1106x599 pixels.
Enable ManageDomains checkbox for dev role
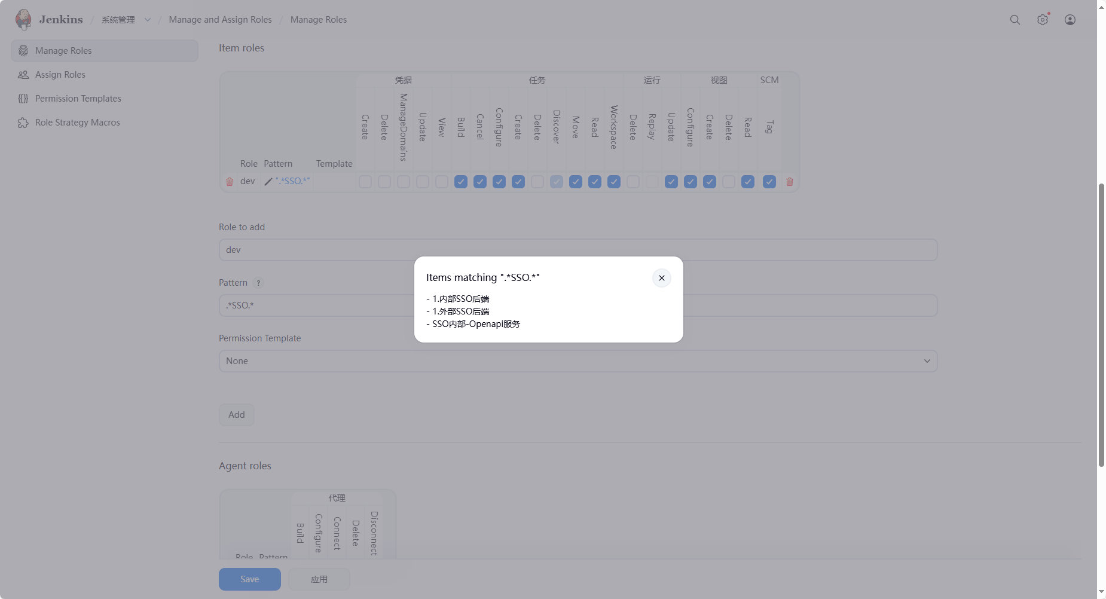click(404, 182)
